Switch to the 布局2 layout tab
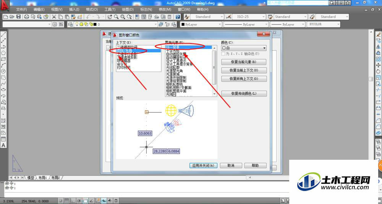 coord(55,178)
